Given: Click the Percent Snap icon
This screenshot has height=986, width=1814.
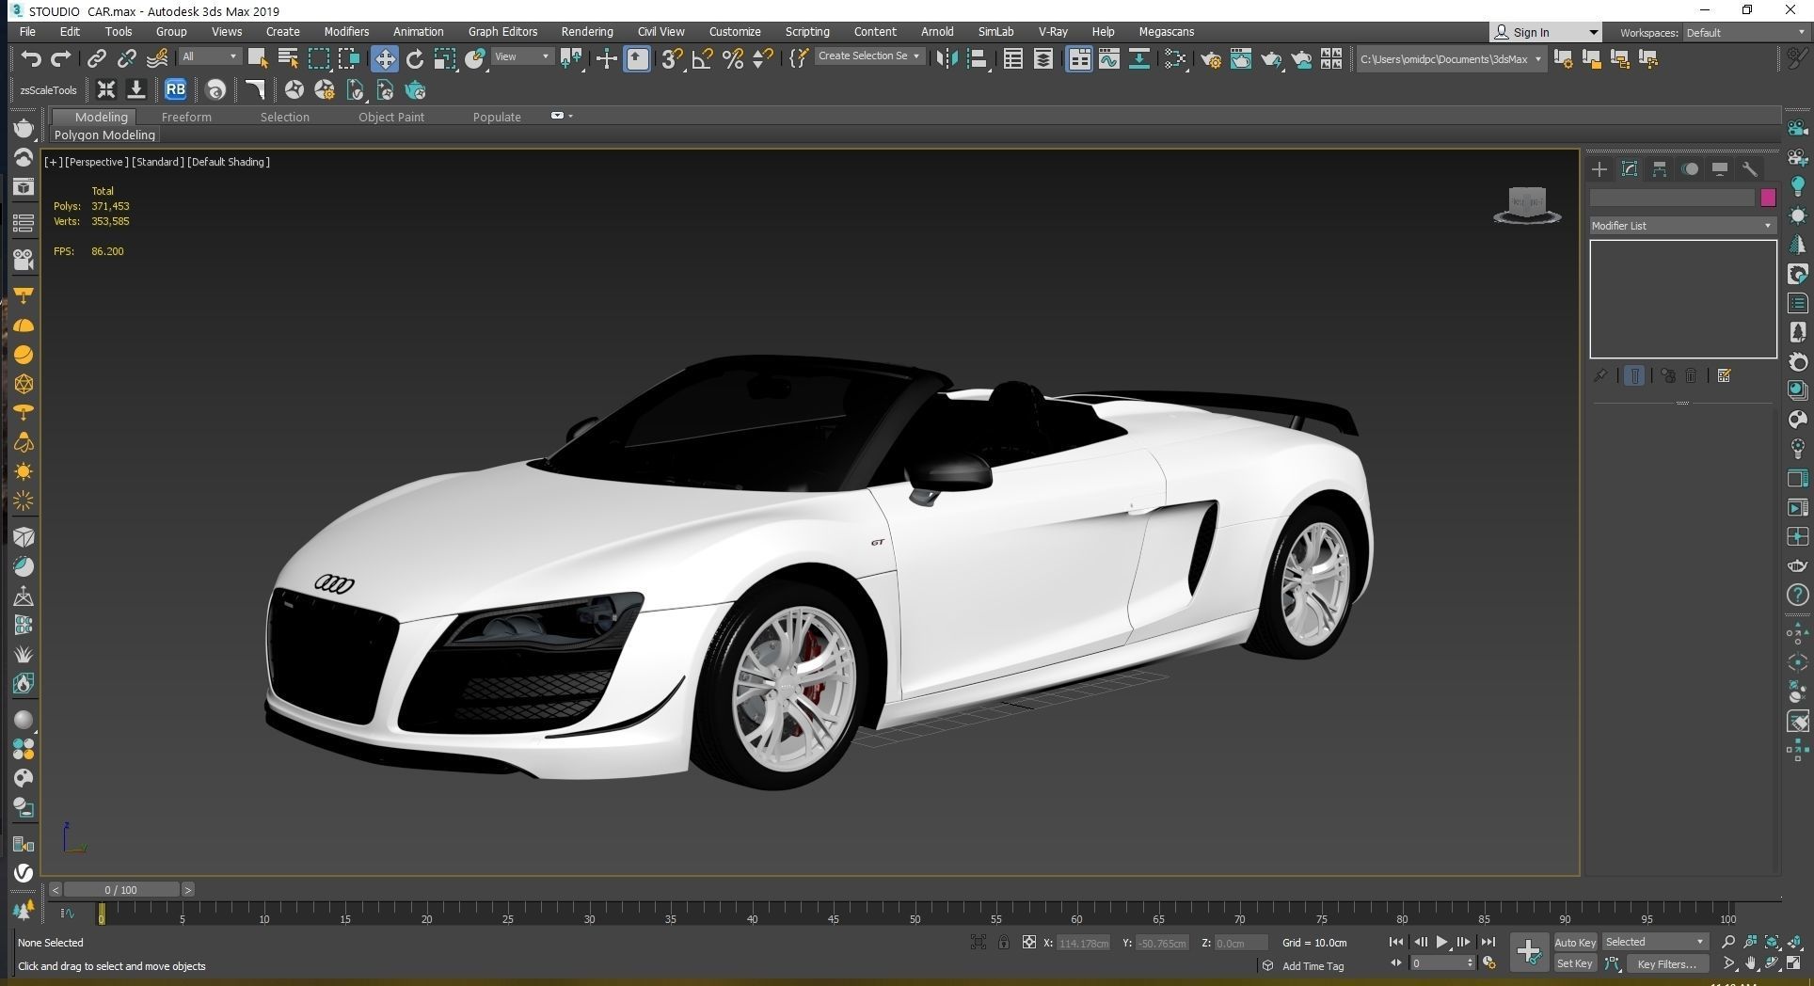Looking at the screenshot, I should 733,58.
